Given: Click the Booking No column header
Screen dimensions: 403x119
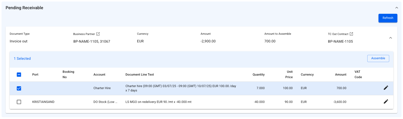Looking at the screenshot, I should click(x=68, y=74).
